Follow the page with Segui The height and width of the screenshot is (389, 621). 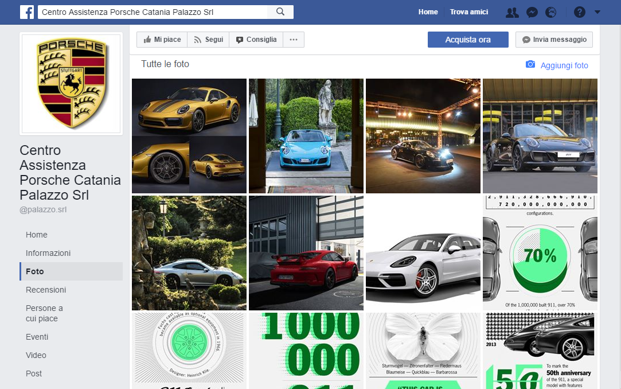pos(208,40)
